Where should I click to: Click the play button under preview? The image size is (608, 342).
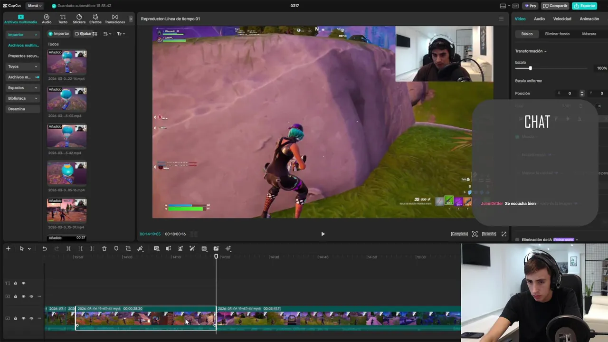tap(323, 234)
